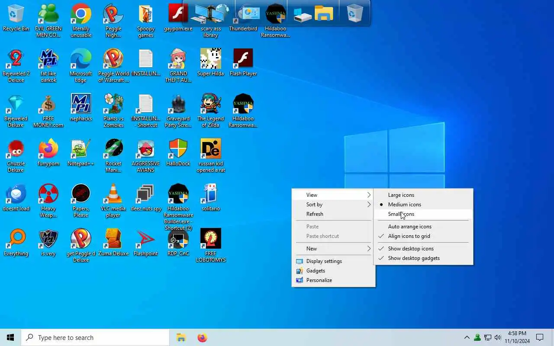
Task: Select the Bejeweled 2 Deluxe icon
Action: 16,66
